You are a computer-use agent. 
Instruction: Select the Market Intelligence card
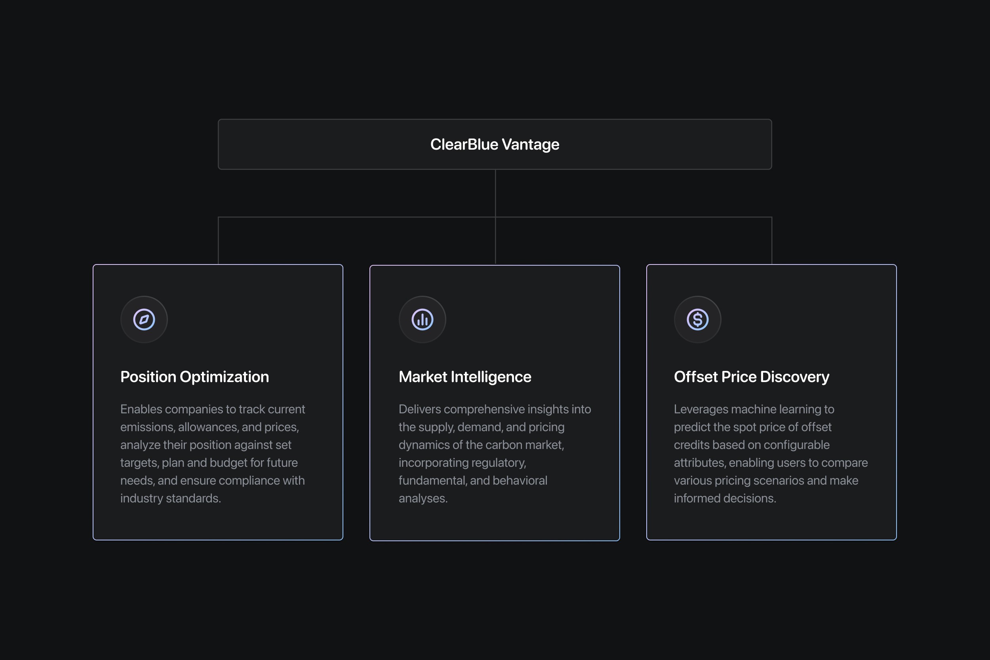(495, 403)
